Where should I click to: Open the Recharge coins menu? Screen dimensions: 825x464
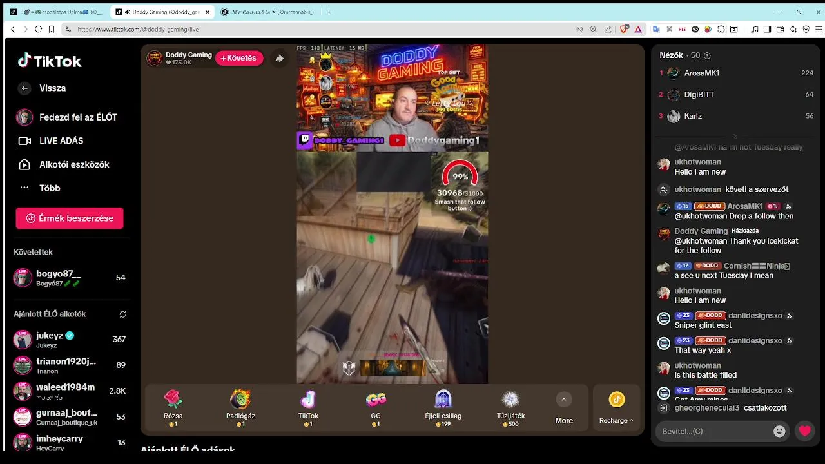[616, 408]
